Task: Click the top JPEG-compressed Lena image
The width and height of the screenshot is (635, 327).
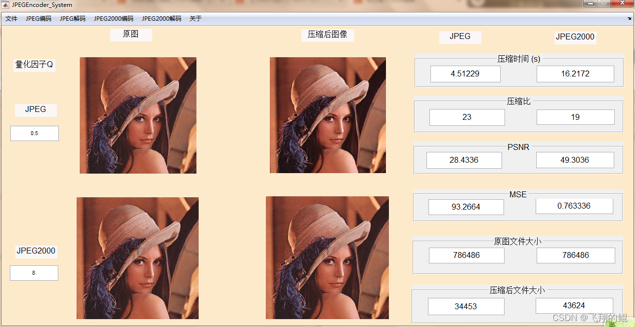Action: click(x=328, y=115)
